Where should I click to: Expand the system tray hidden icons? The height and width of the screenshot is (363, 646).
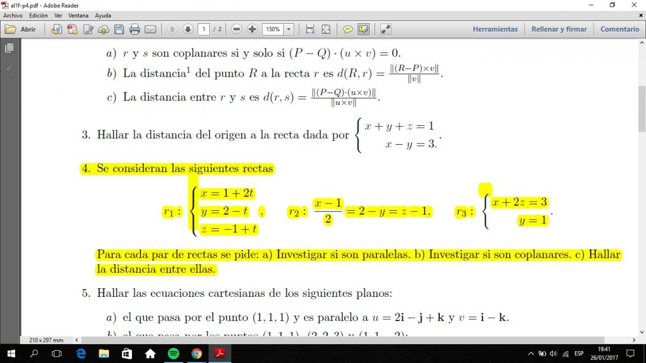[531, 353]
